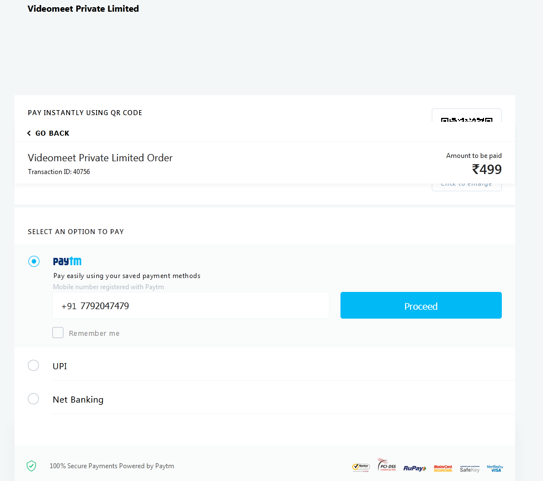
Task: Select the Paytm payment radio button
Action: coord(34,261)
